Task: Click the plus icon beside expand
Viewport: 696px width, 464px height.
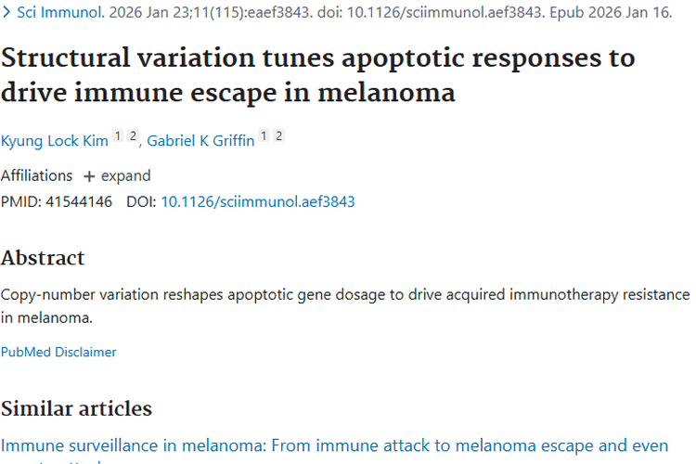Action: click(x=89, y=176)
